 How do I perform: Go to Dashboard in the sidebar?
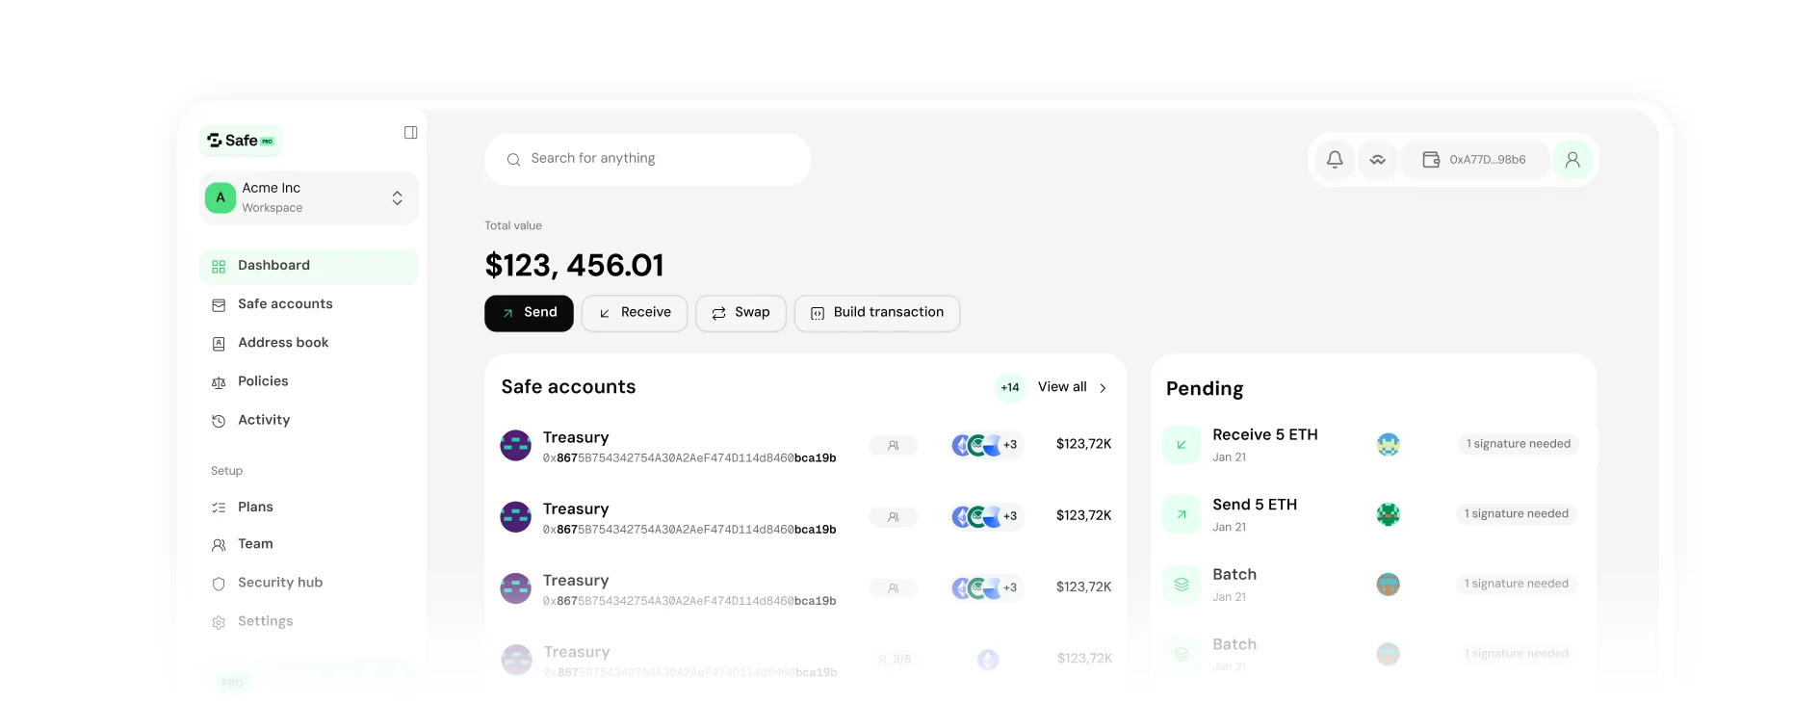click(x=308, y=266)
